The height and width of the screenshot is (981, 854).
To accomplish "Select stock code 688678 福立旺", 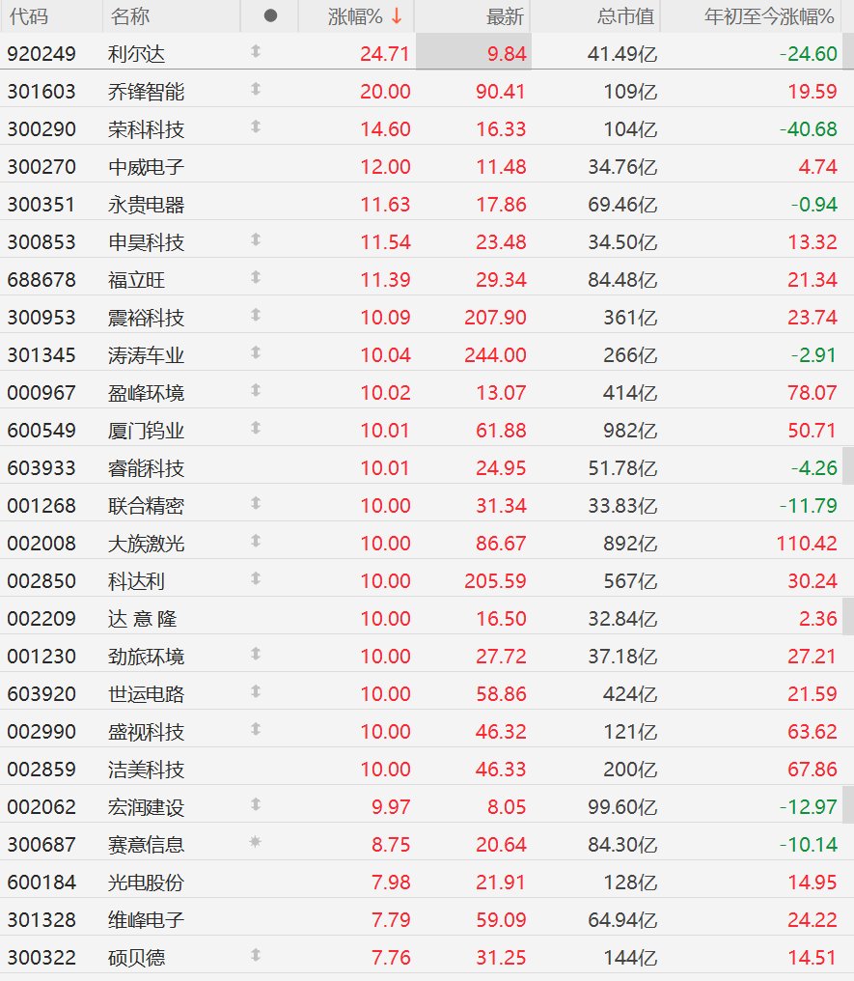I will pyautogui.click(x=41, y=280).
